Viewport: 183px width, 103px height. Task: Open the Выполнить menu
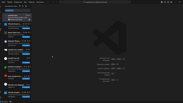[x=40, y=2]
